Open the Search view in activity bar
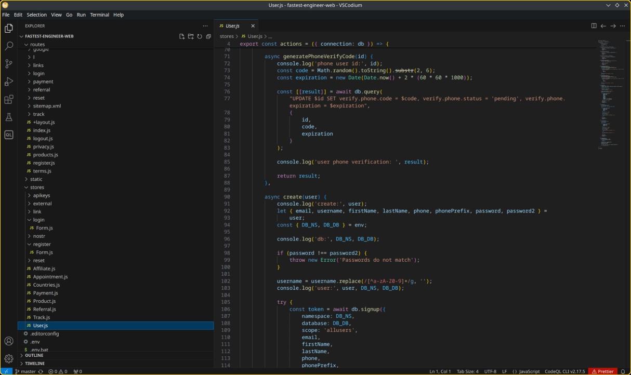The image size is (631, 375). point(9,46)
